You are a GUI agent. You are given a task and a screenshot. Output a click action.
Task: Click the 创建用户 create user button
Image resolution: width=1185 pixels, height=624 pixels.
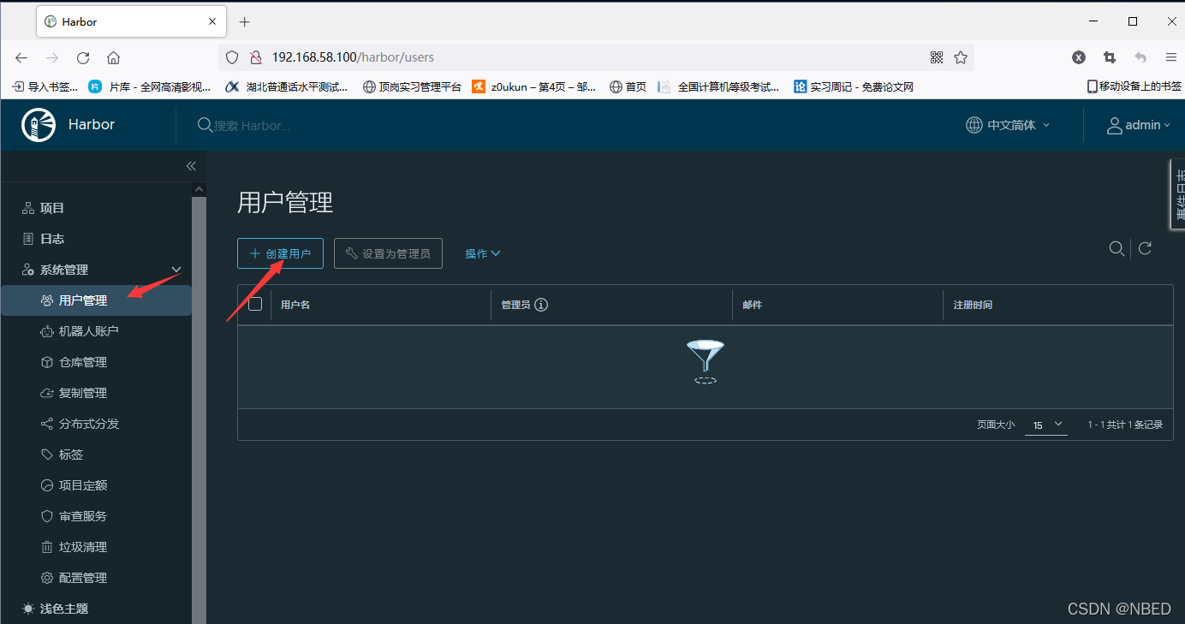point(280,253)
